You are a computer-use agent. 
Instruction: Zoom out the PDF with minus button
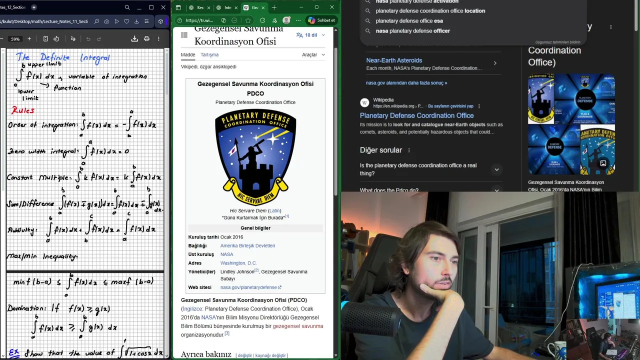[2, 38]
